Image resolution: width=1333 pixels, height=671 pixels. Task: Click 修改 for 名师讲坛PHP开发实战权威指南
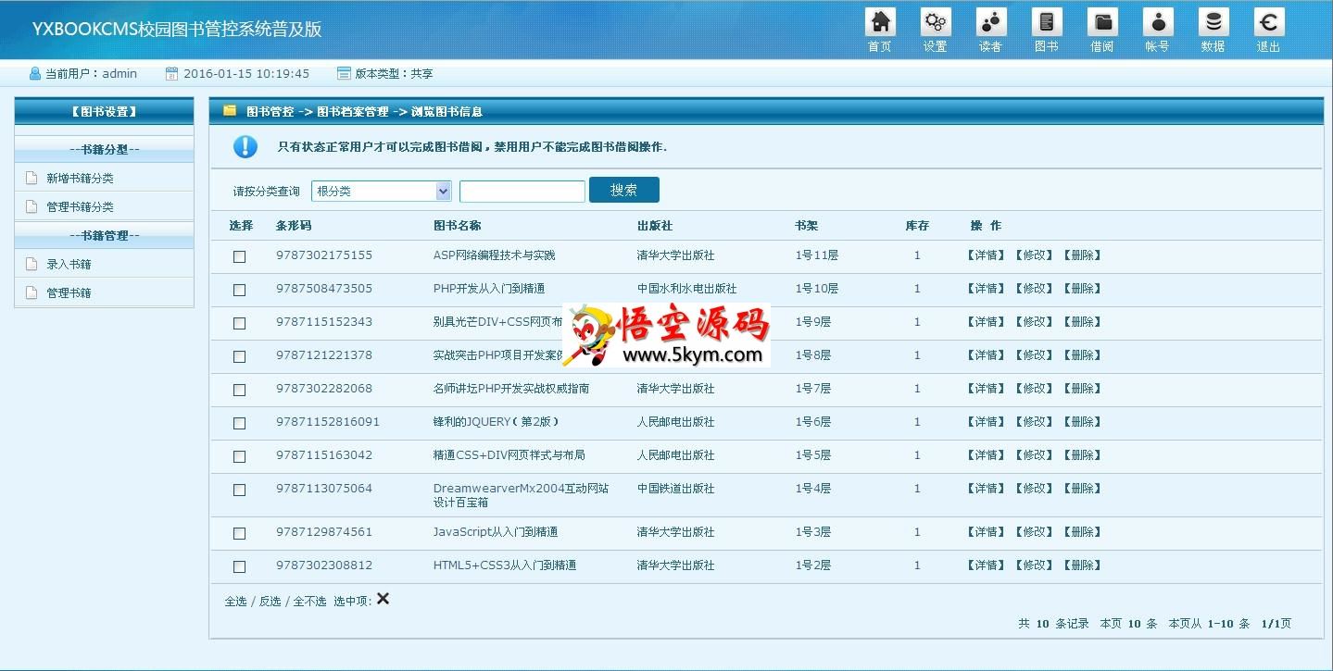click(1034, 389)
